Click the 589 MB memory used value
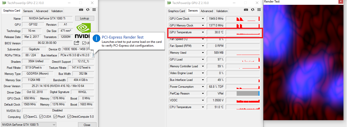347x127 pixels. tap(216, 53)
